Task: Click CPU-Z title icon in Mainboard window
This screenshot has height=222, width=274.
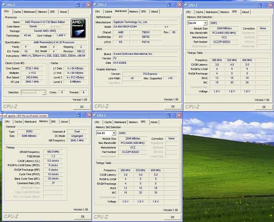Action: [x=96, y=5]
